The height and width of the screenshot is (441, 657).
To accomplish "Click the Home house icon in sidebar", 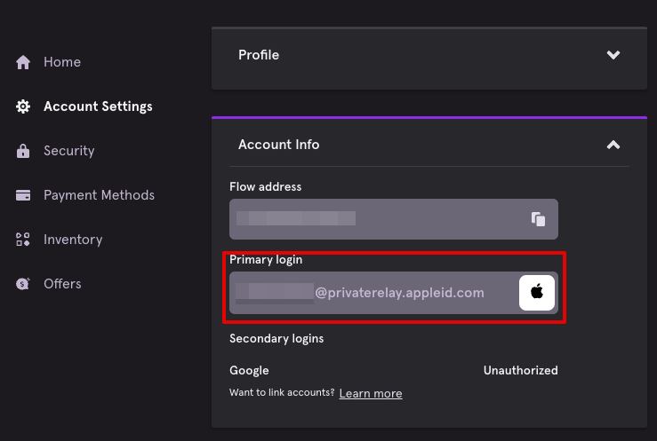I will [23, 62].
